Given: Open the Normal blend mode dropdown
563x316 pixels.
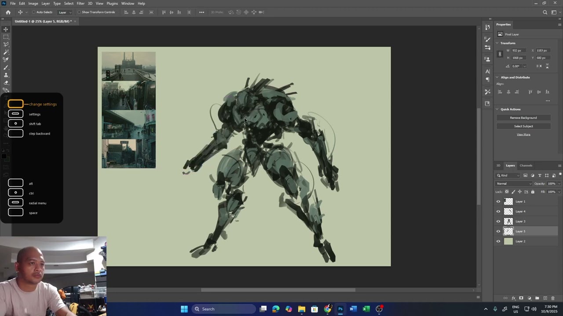Looking at the screenshot, I should pos(514,183).
